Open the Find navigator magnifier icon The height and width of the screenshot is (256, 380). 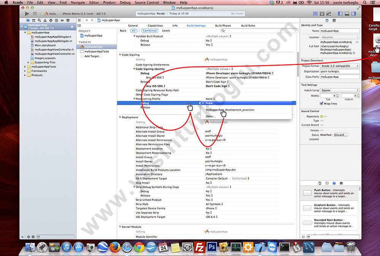click(39, 20)
